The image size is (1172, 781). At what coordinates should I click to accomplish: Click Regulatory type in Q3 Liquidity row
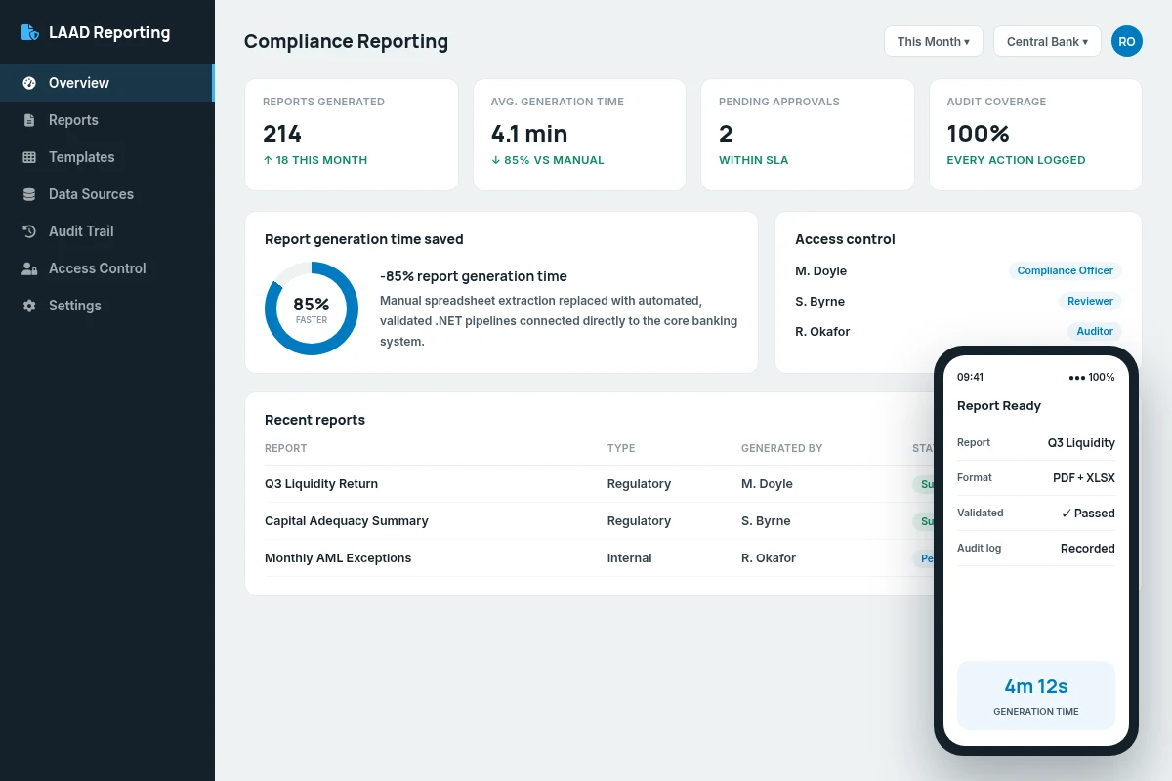[x=639, y=484]
